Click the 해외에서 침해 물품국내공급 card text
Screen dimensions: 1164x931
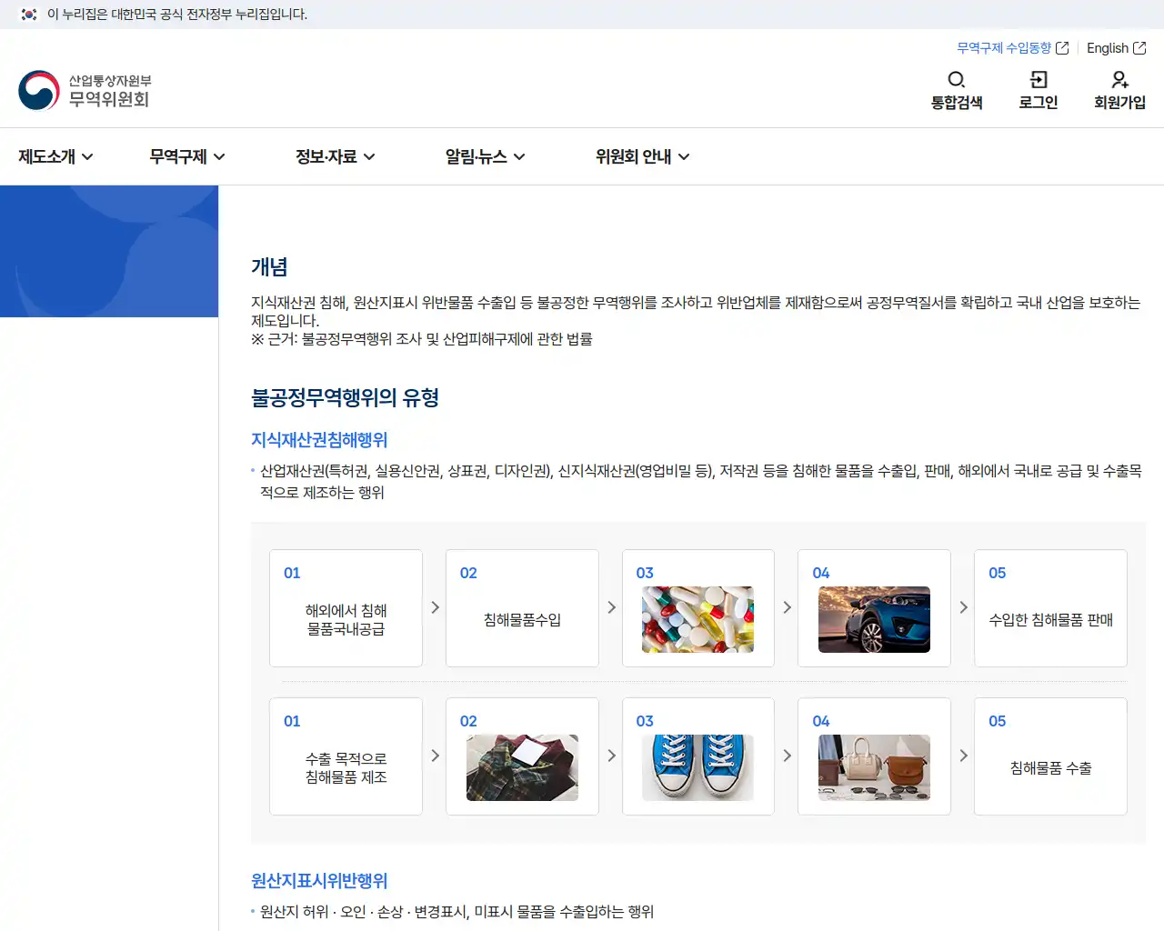[x=346, y=620]
